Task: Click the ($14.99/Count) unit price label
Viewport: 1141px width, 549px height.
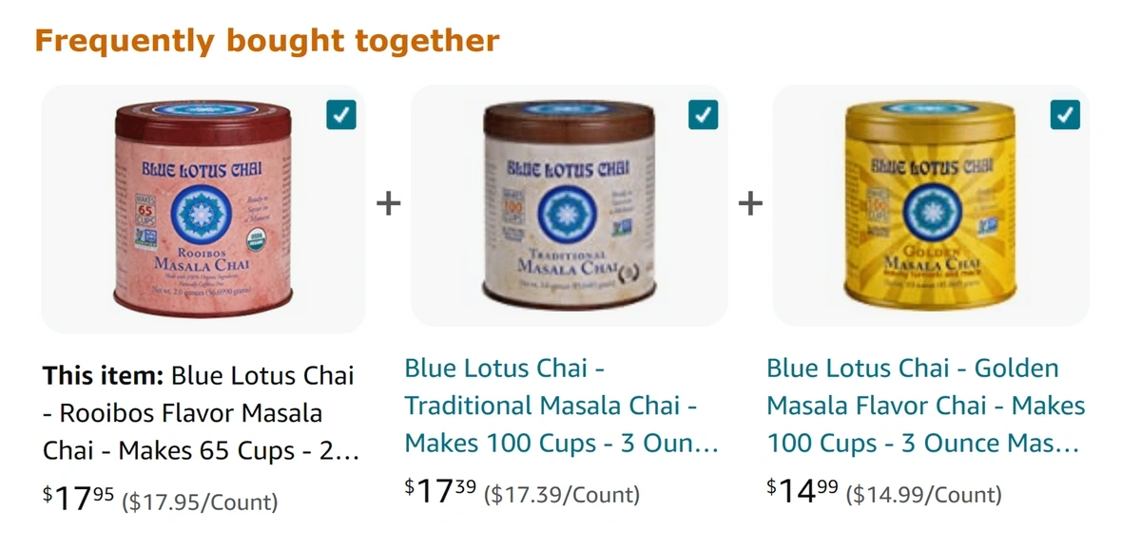Action: tap(924, 494)
